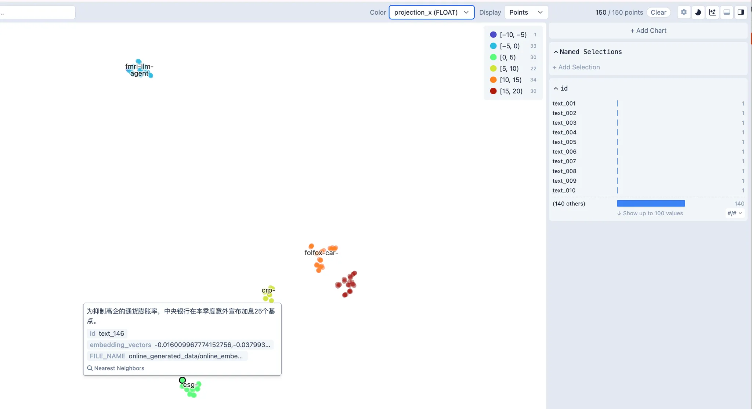Open the settings gear icon

point(684,12)
